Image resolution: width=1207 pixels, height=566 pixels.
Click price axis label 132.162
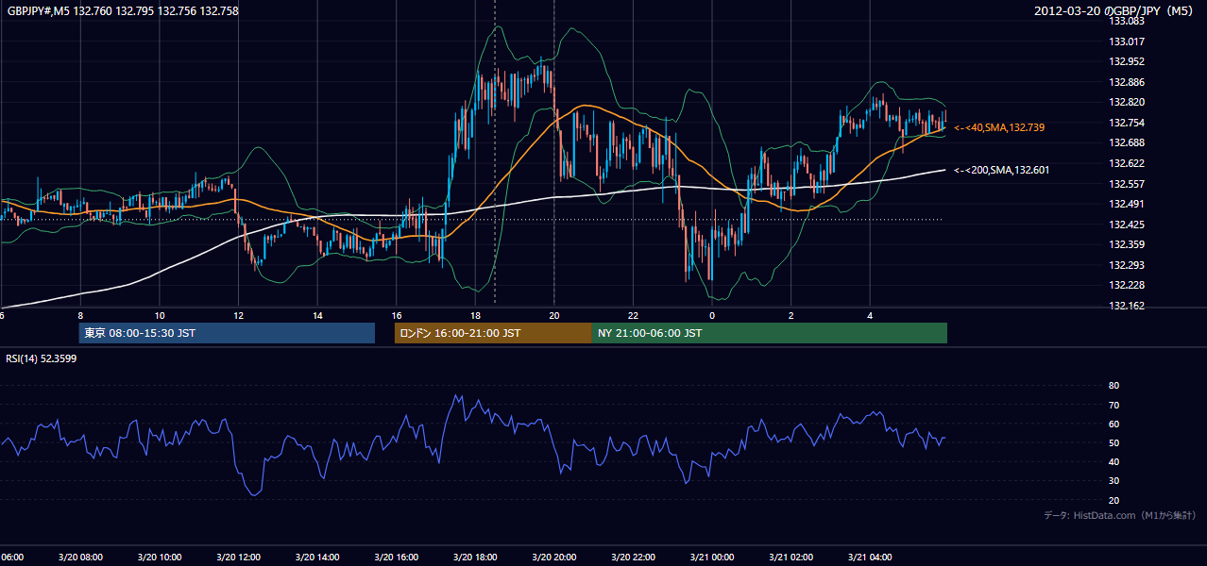click(x=1126, y=306)
